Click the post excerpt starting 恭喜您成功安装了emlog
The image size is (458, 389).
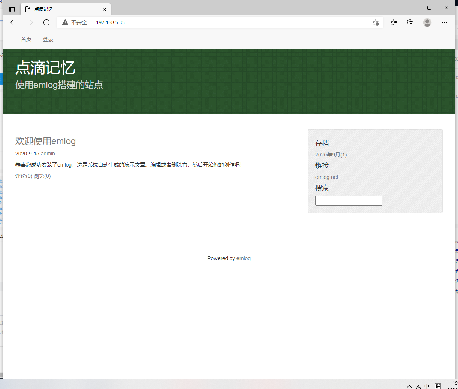pos(129,165)
